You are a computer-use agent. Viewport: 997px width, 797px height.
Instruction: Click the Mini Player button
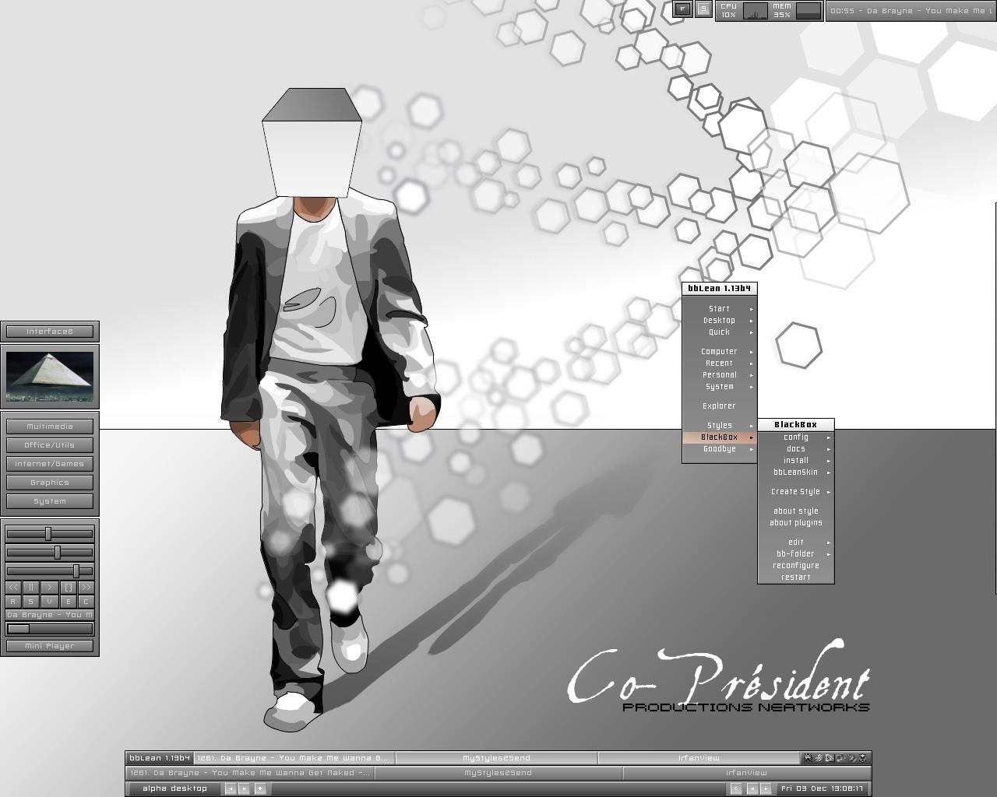point(50,646)
